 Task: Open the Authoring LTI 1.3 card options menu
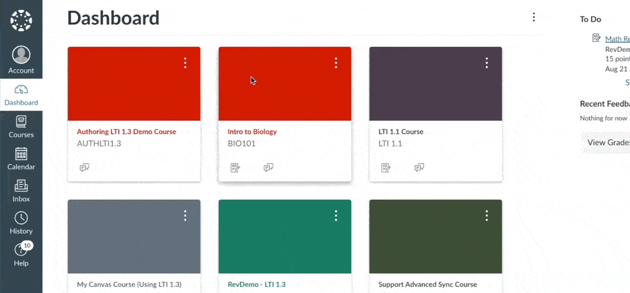pyautogui.click(x=185, y=63)
